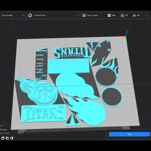Click the build plate adhesion icon

click(x=134, y=16)
